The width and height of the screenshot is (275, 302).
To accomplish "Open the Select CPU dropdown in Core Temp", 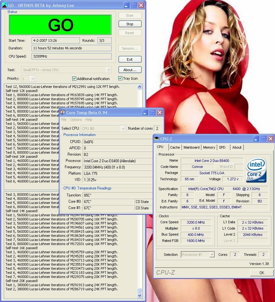I will pyautogui.click(x=123, y=128).
